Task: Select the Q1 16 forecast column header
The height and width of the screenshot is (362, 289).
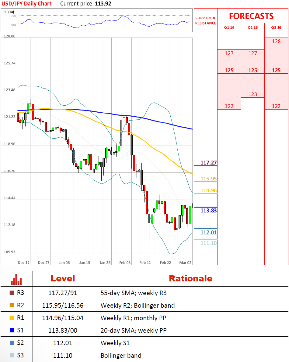Action: pos(229,27)
